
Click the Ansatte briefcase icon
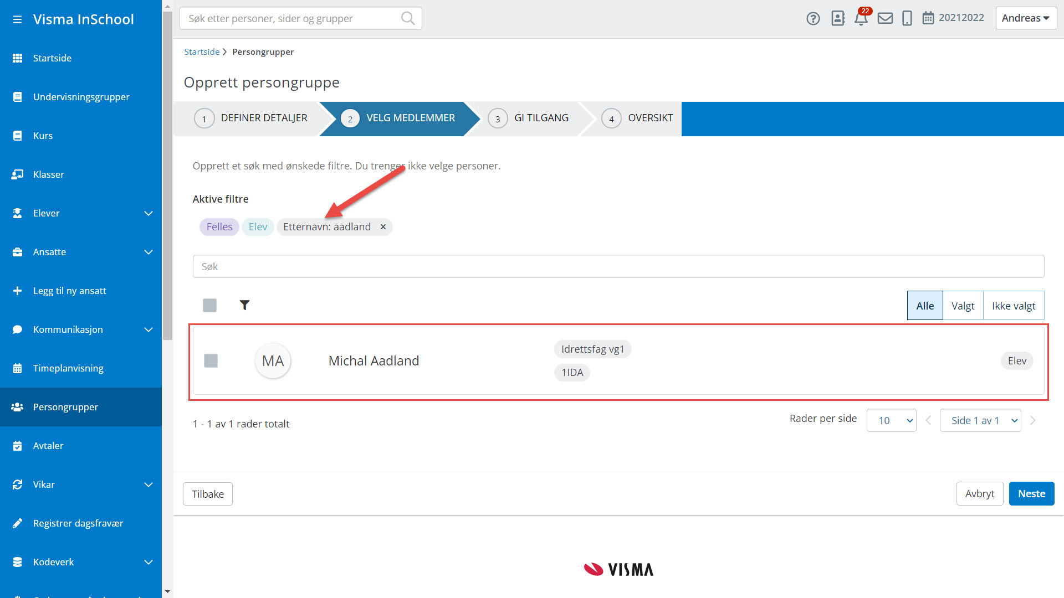tap(17, 252)
